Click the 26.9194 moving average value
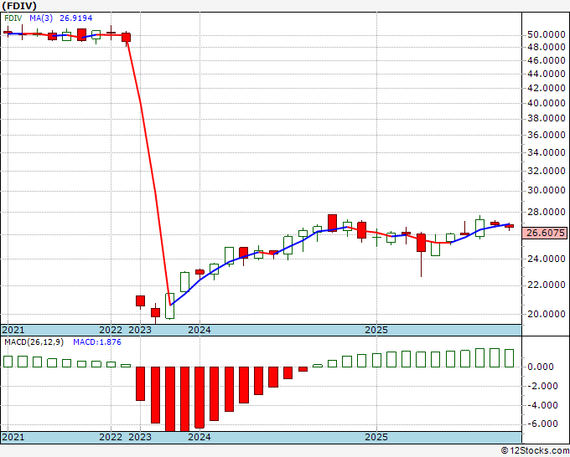The image size is (570, 457). [x=76, y=18]
